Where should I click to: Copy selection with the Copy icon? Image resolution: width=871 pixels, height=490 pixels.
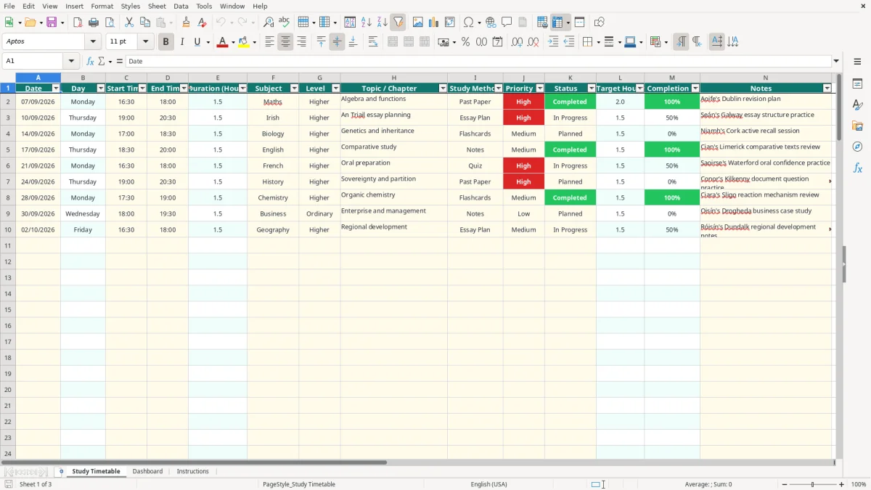click(x=145, y=23)
